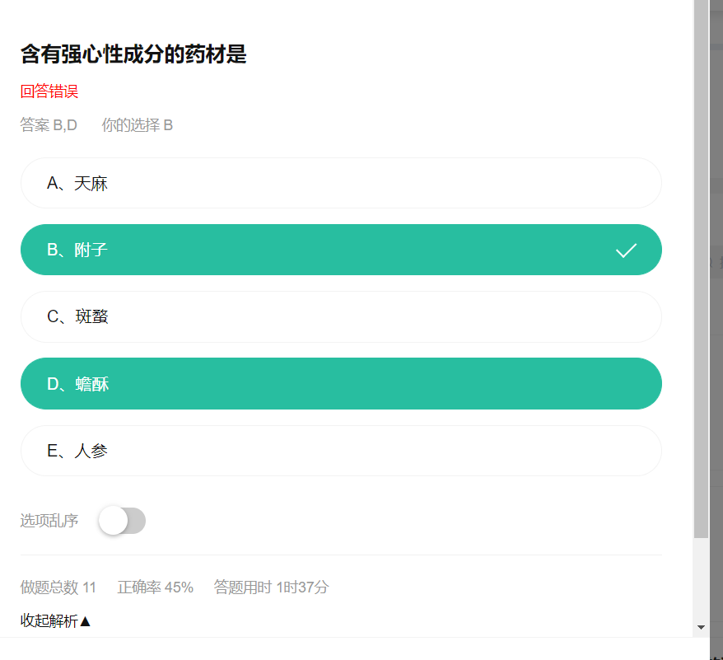
Task: Select option B 附子
Action: click(x=341, y=250)
